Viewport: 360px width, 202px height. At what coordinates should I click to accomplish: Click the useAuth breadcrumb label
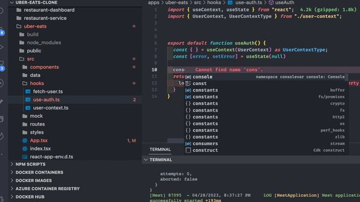(285, 2)
